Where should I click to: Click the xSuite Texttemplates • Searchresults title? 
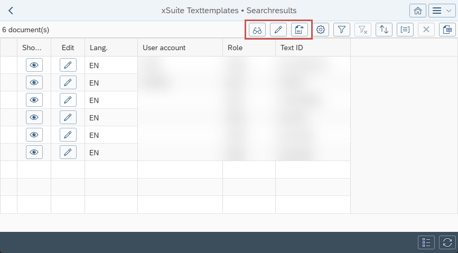[x=229, y=11]
